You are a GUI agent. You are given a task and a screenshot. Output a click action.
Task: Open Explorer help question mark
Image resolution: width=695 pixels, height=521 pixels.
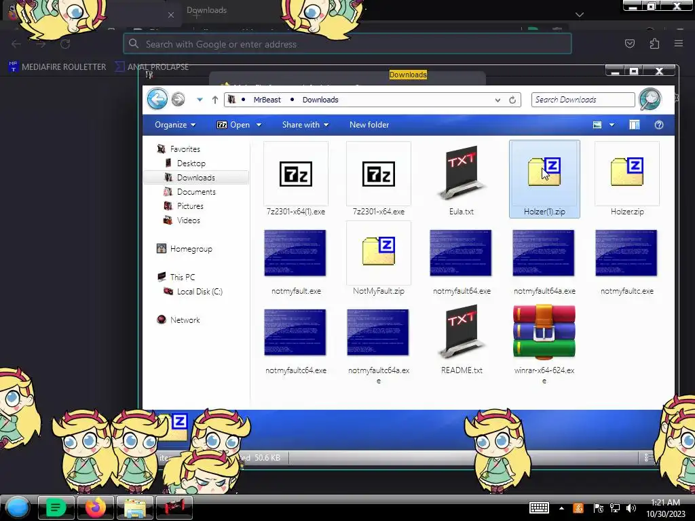pos(659,125)
